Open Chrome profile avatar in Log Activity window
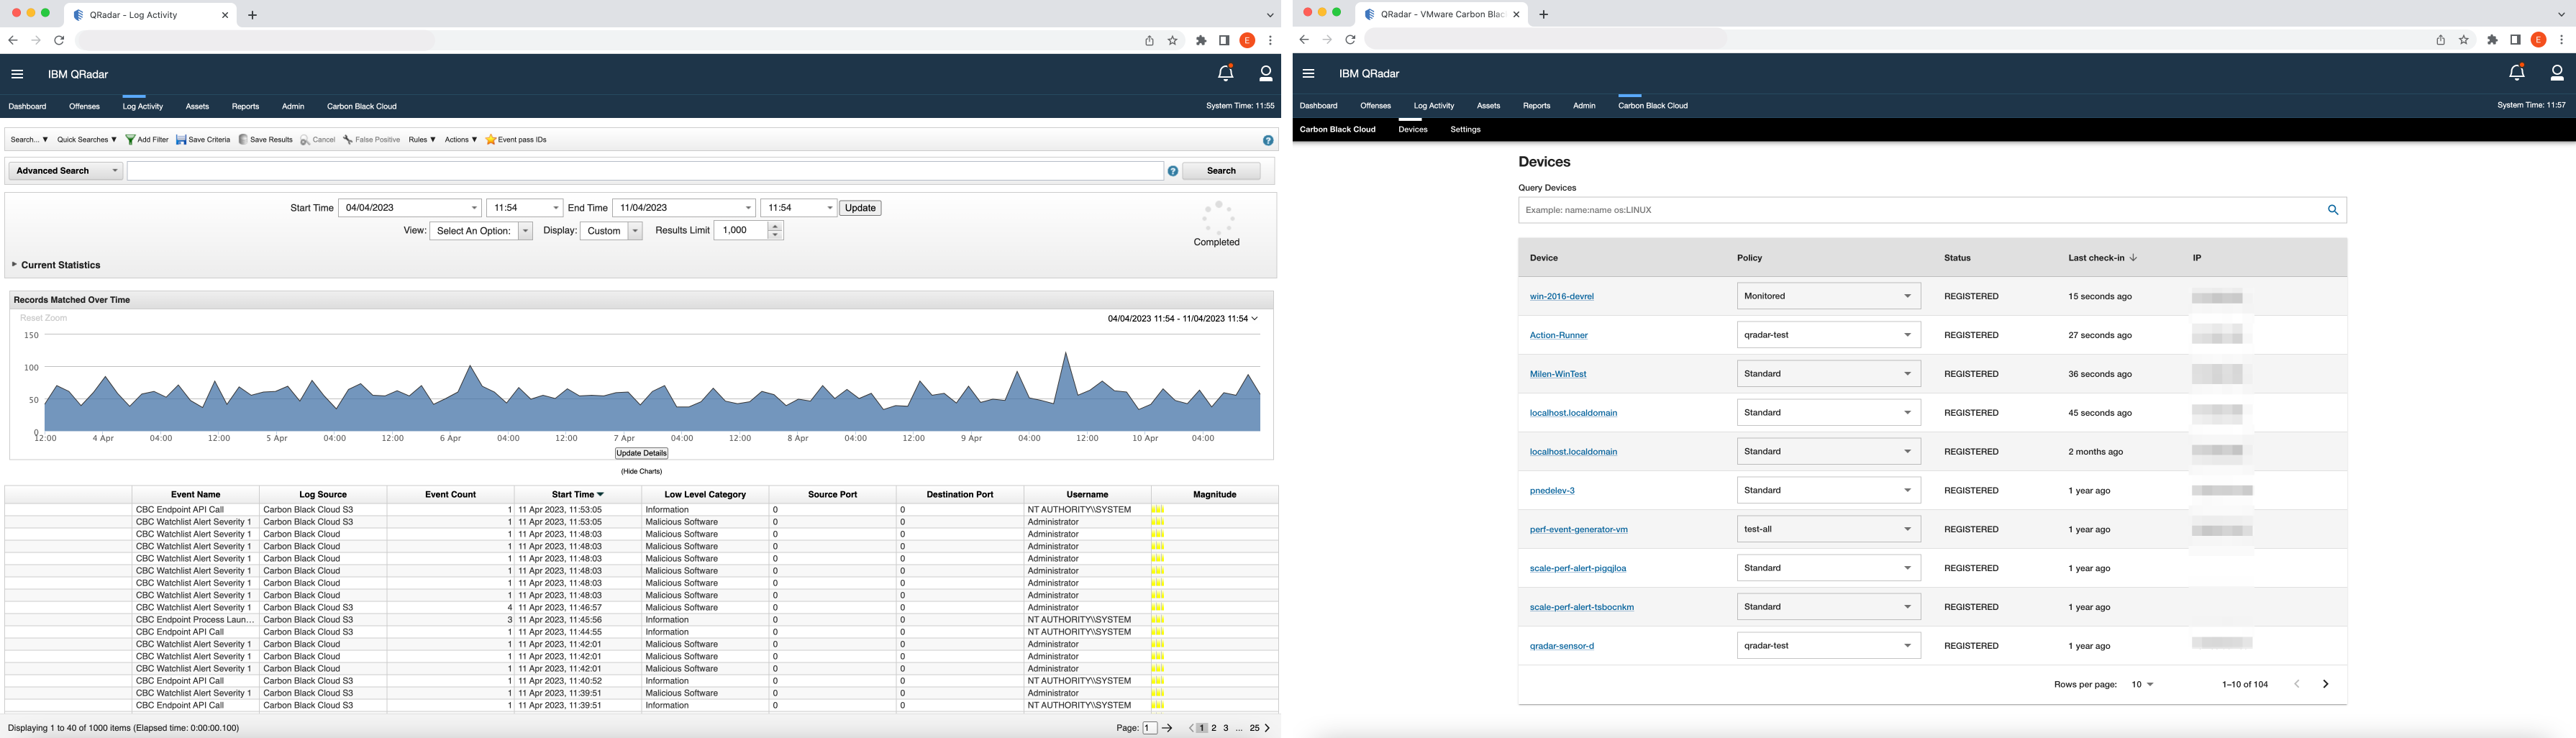The image size is (2576, 738). [1247, 40]
